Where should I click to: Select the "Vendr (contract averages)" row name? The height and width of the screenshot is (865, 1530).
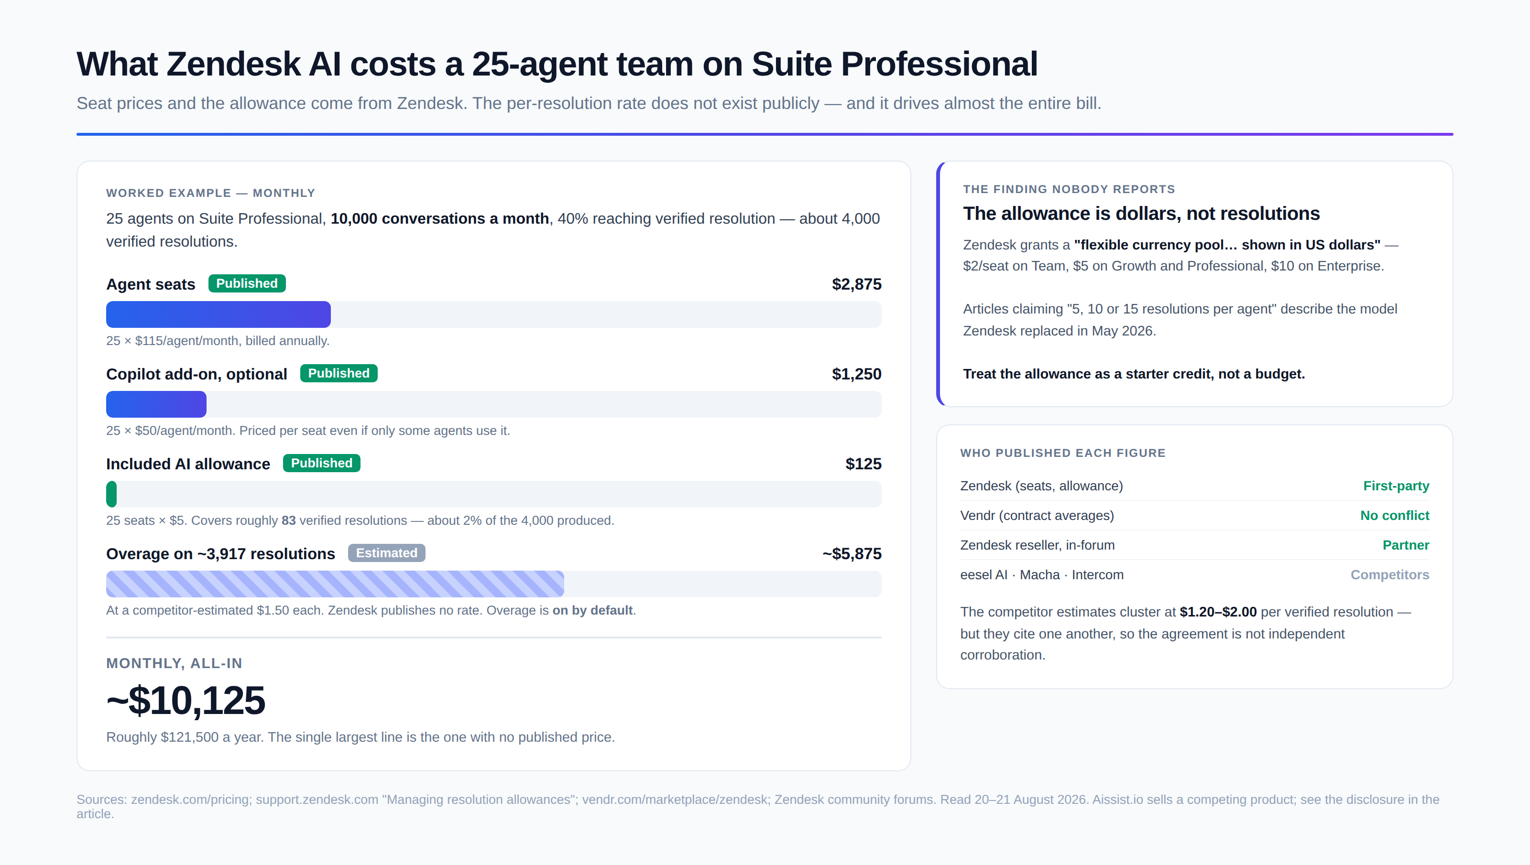(1037, 516)
